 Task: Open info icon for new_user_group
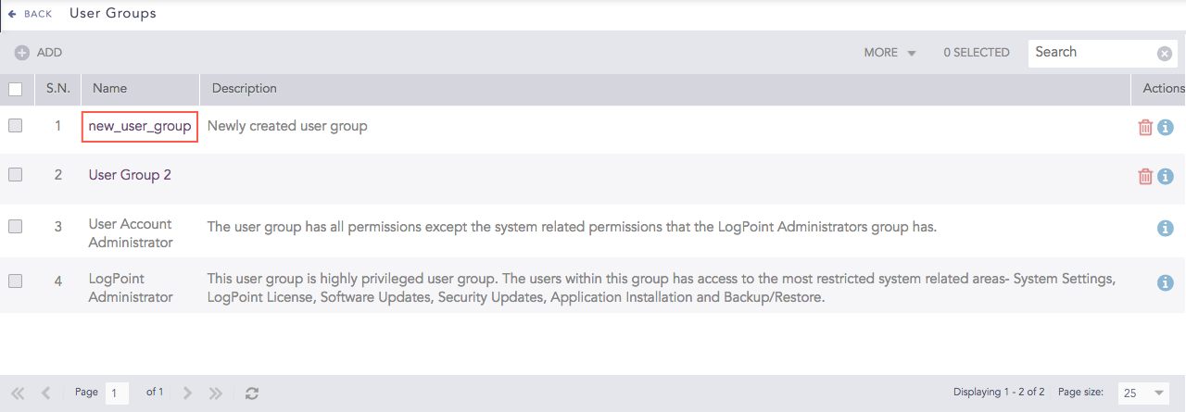pos(1166,127)
